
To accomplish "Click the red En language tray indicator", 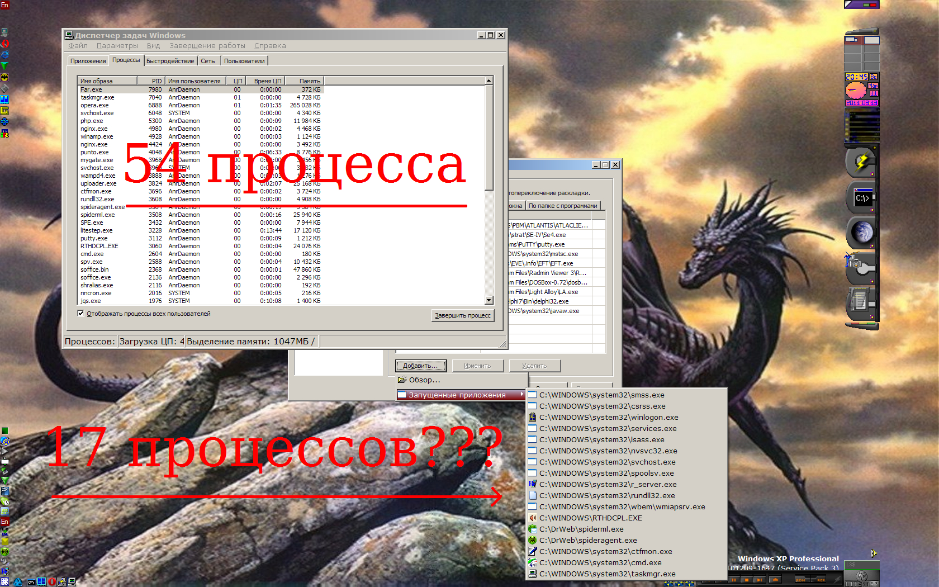I will click(5, 522).
